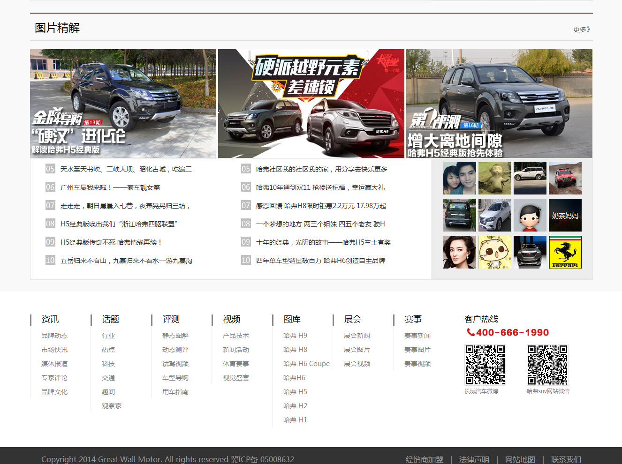Open 品牌动态 footer link

point(54,336)
